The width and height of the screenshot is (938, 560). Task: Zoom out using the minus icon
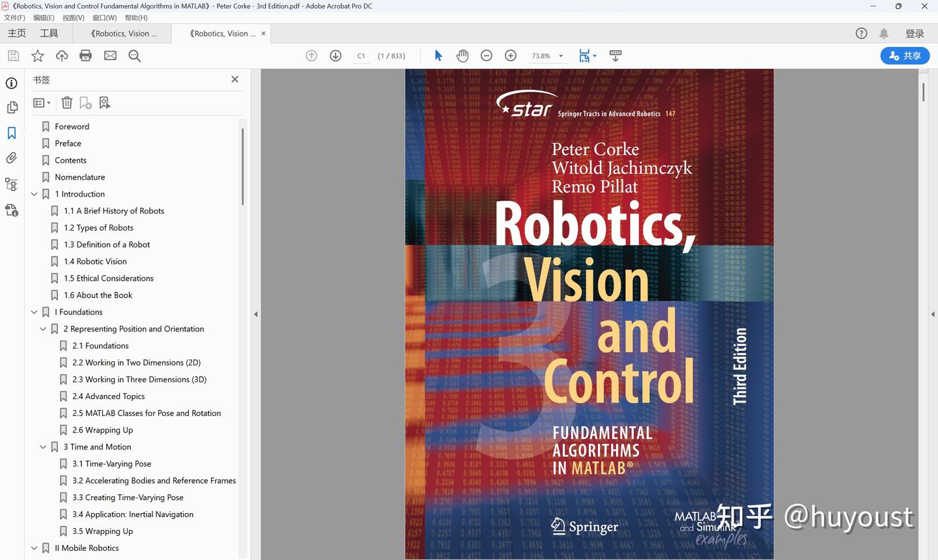[x=487, y=56]
